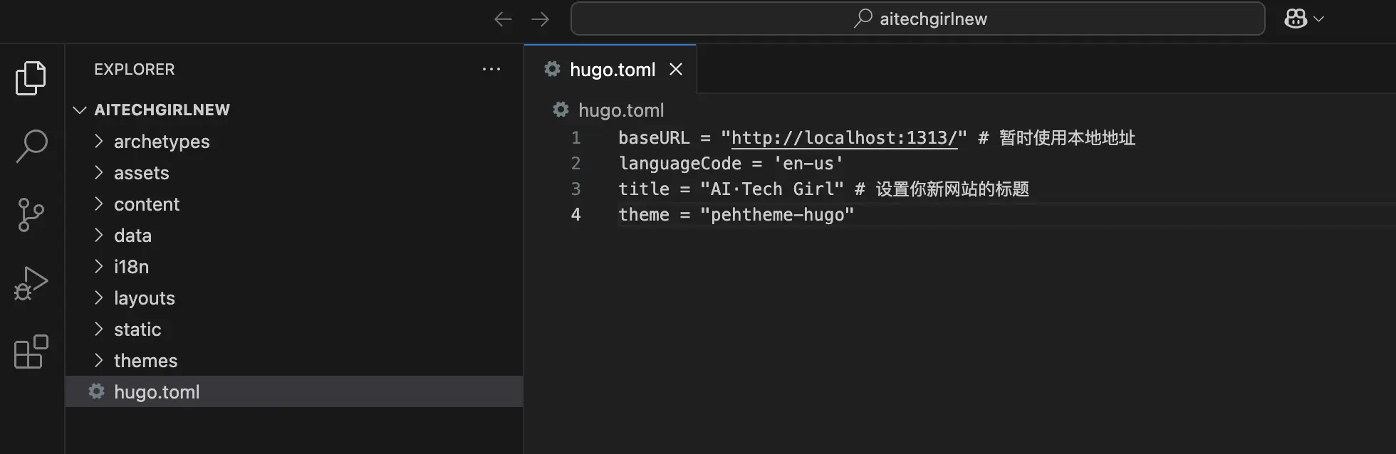Open the Copilot chat icon

click(1296, 19)
